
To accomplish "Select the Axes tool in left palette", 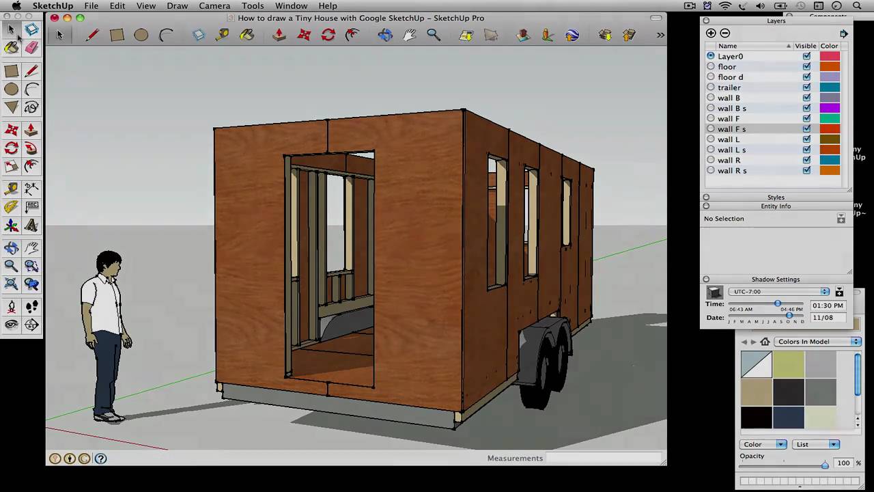I will [12, 225].
